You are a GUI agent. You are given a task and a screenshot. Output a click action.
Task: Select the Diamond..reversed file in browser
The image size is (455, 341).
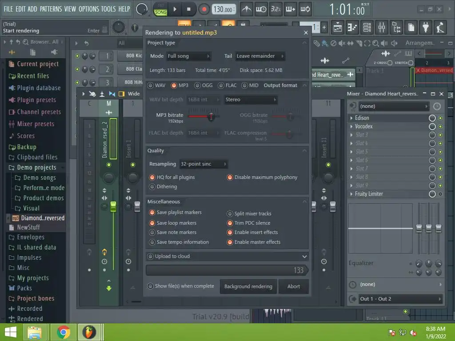tap(42, 218)
